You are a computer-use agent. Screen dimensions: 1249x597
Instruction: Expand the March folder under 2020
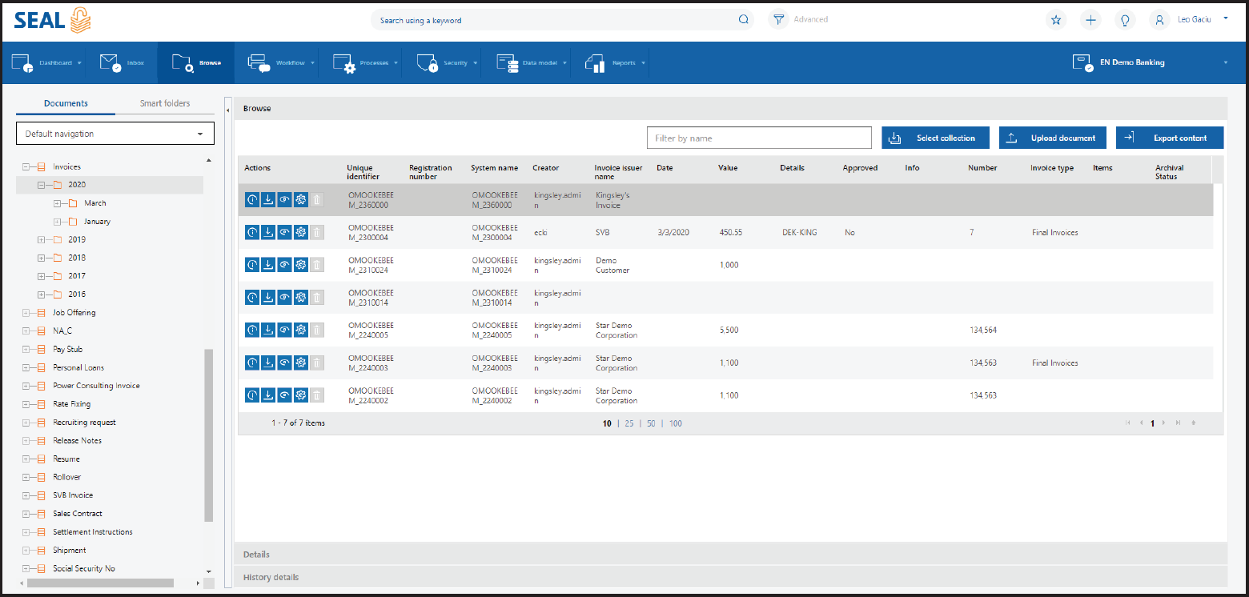57,203
